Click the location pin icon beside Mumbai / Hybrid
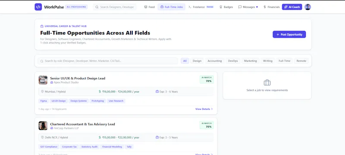 42,92
